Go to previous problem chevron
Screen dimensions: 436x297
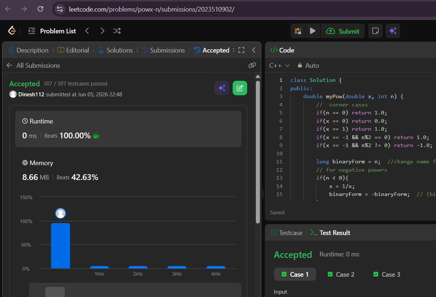click(x=87, y=31)
